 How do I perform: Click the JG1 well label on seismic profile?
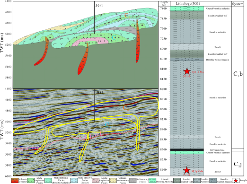coord(100,92)
